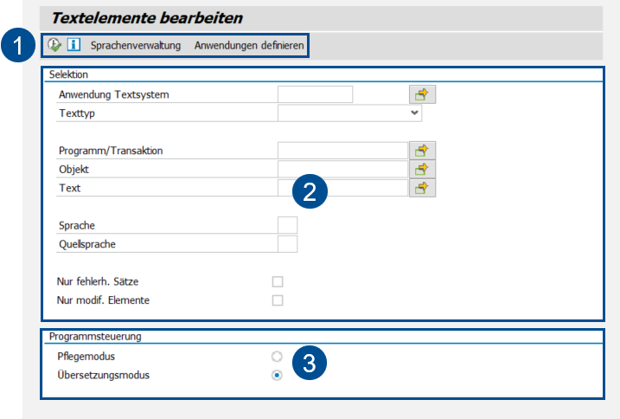Open multiple selection for Programm/Transaktion
The width and height of the screenshot is (620, 419).
422,151
